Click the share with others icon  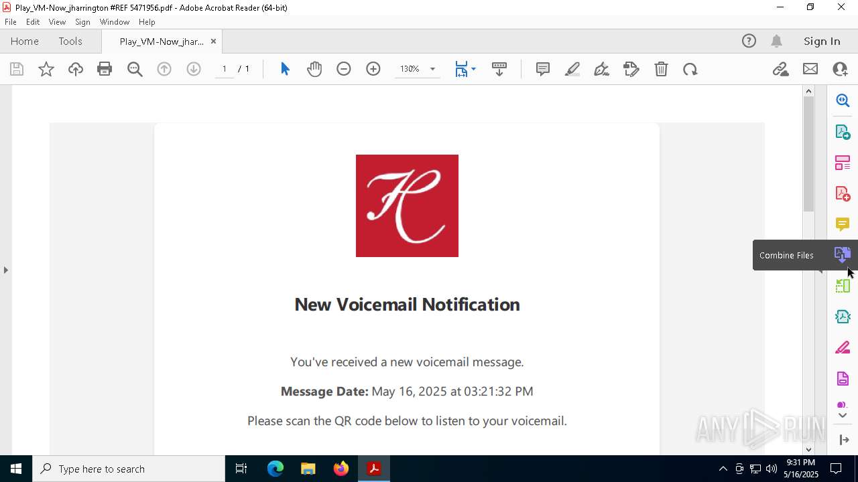click(840, 69)
